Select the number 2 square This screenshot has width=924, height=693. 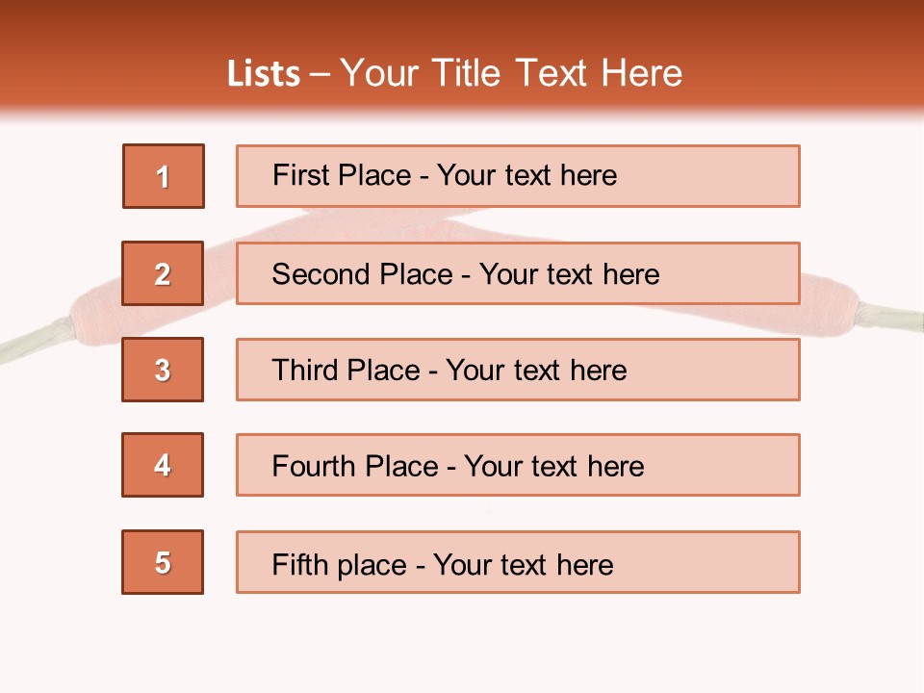point(163,273)
